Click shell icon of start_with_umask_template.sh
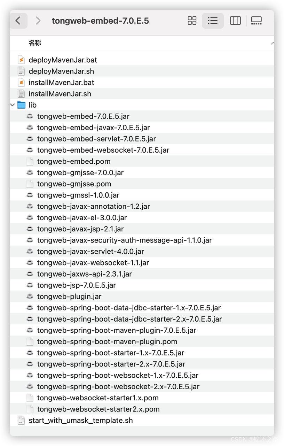This screenshot has width=284, height=446. coord(21,420)
